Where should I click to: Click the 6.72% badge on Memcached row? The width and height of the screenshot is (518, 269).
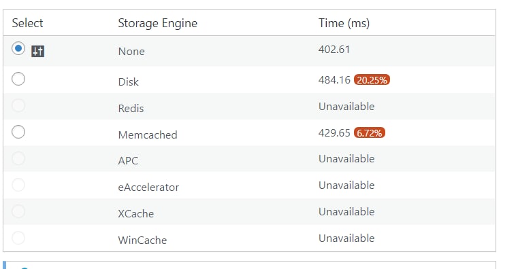[x=370, y=133]
